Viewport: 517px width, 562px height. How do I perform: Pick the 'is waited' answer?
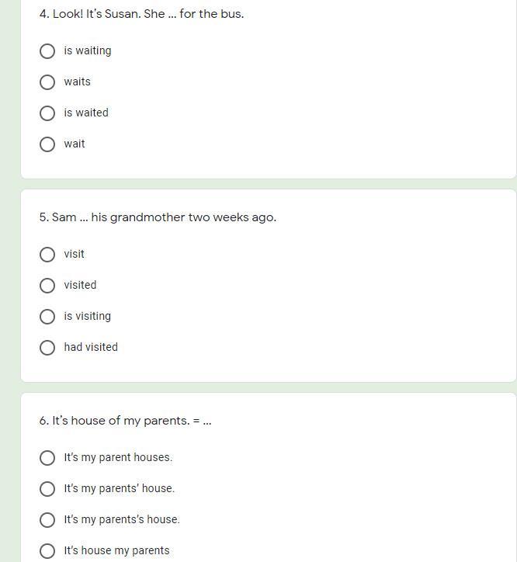pos(47,113)
